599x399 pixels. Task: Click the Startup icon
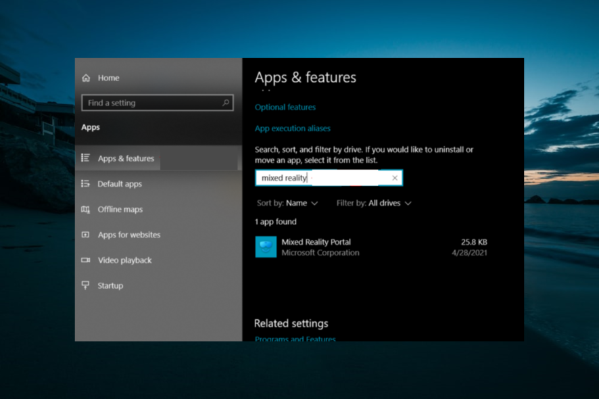coord(86,285)
